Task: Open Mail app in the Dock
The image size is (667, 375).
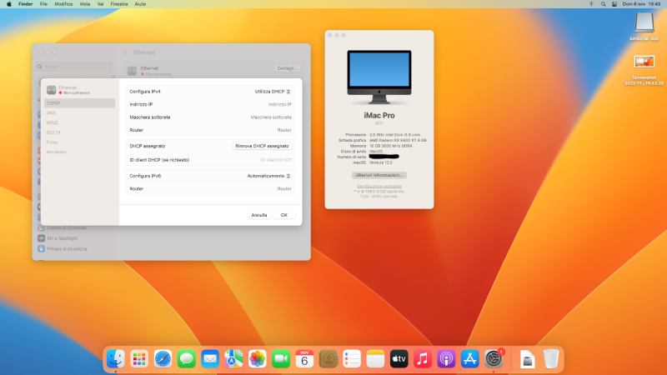Action: (210, 359)
